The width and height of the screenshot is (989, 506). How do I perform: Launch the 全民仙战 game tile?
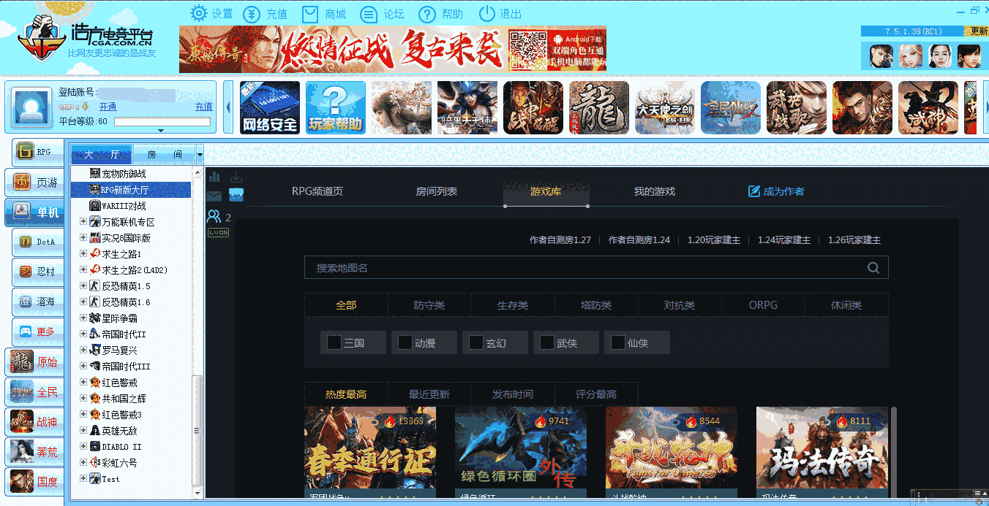pyautogui.click(x=731, y=107)
